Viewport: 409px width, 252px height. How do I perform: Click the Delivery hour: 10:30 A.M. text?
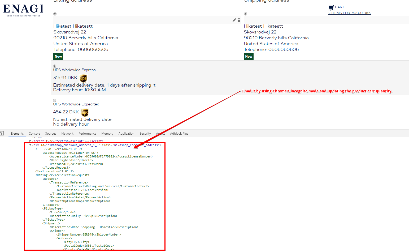pyautogui.click(x=80, y=90)
